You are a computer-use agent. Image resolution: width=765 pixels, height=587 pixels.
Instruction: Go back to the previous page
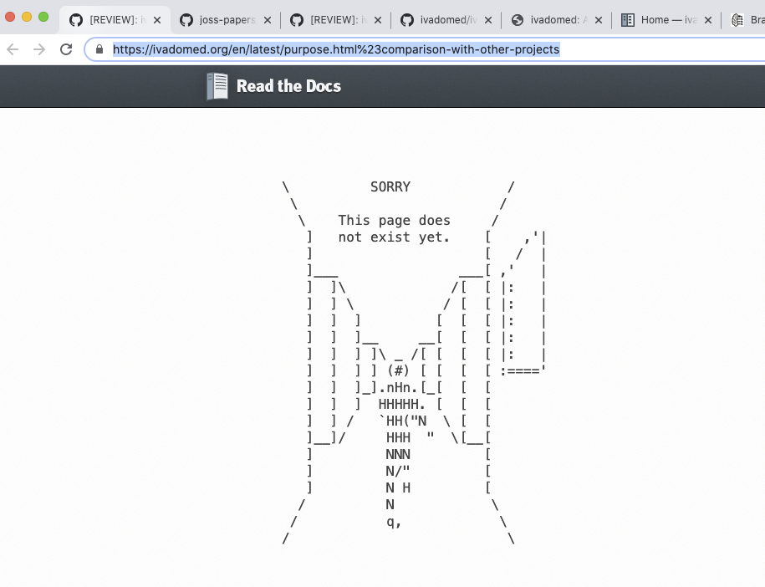13,49
